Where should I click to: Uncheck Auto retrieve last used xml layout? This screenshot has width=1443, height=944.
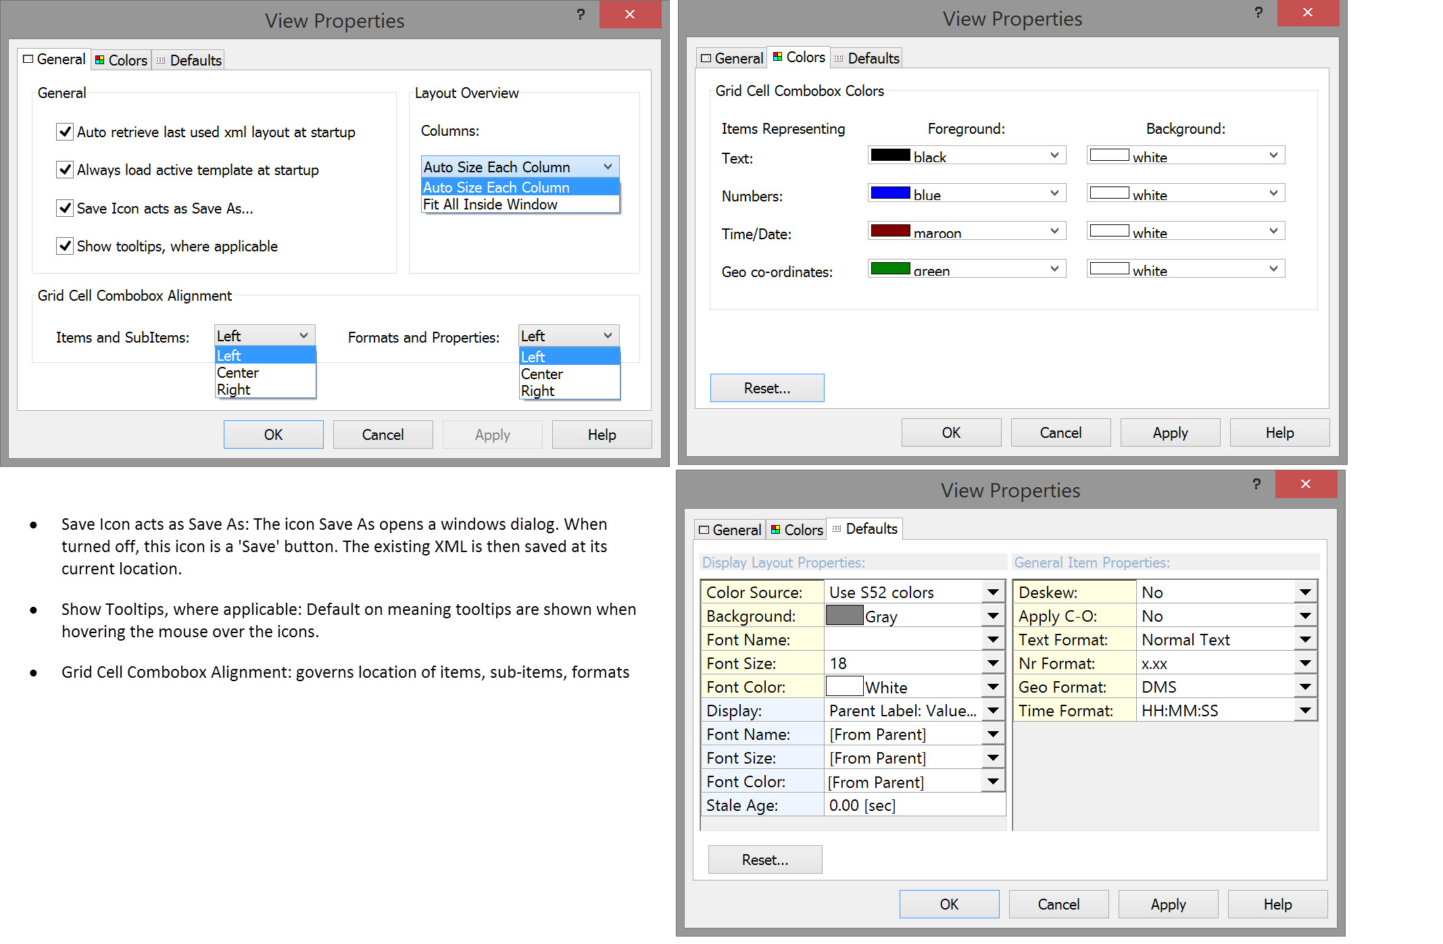(65, 132)
